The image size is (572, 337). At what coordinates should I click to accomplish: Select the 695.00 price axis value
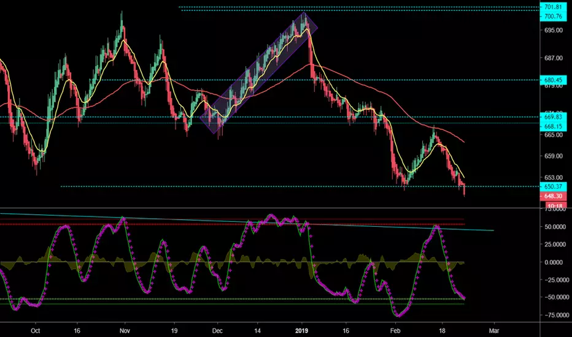coord(554,30)
